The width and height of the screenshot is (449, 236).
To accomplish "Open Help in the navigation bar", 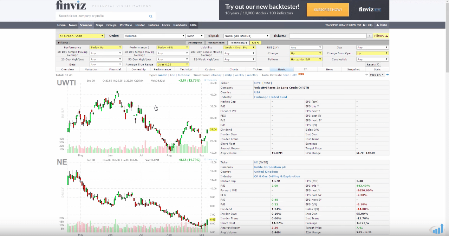I will [x=368, y=25].
